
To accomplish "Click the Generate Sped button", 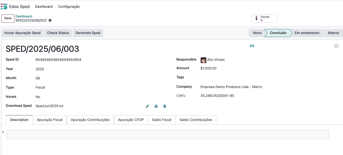I will click(88, 33).
